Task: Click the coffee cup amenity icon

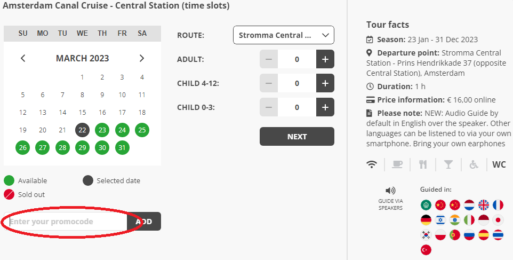Action: (x=397, y=164)
